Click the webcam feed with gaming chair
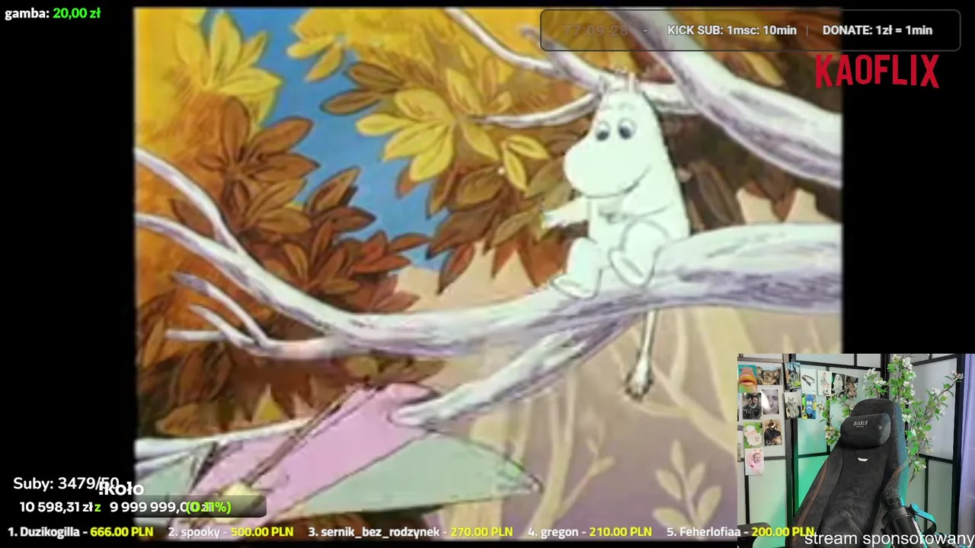 855,449
